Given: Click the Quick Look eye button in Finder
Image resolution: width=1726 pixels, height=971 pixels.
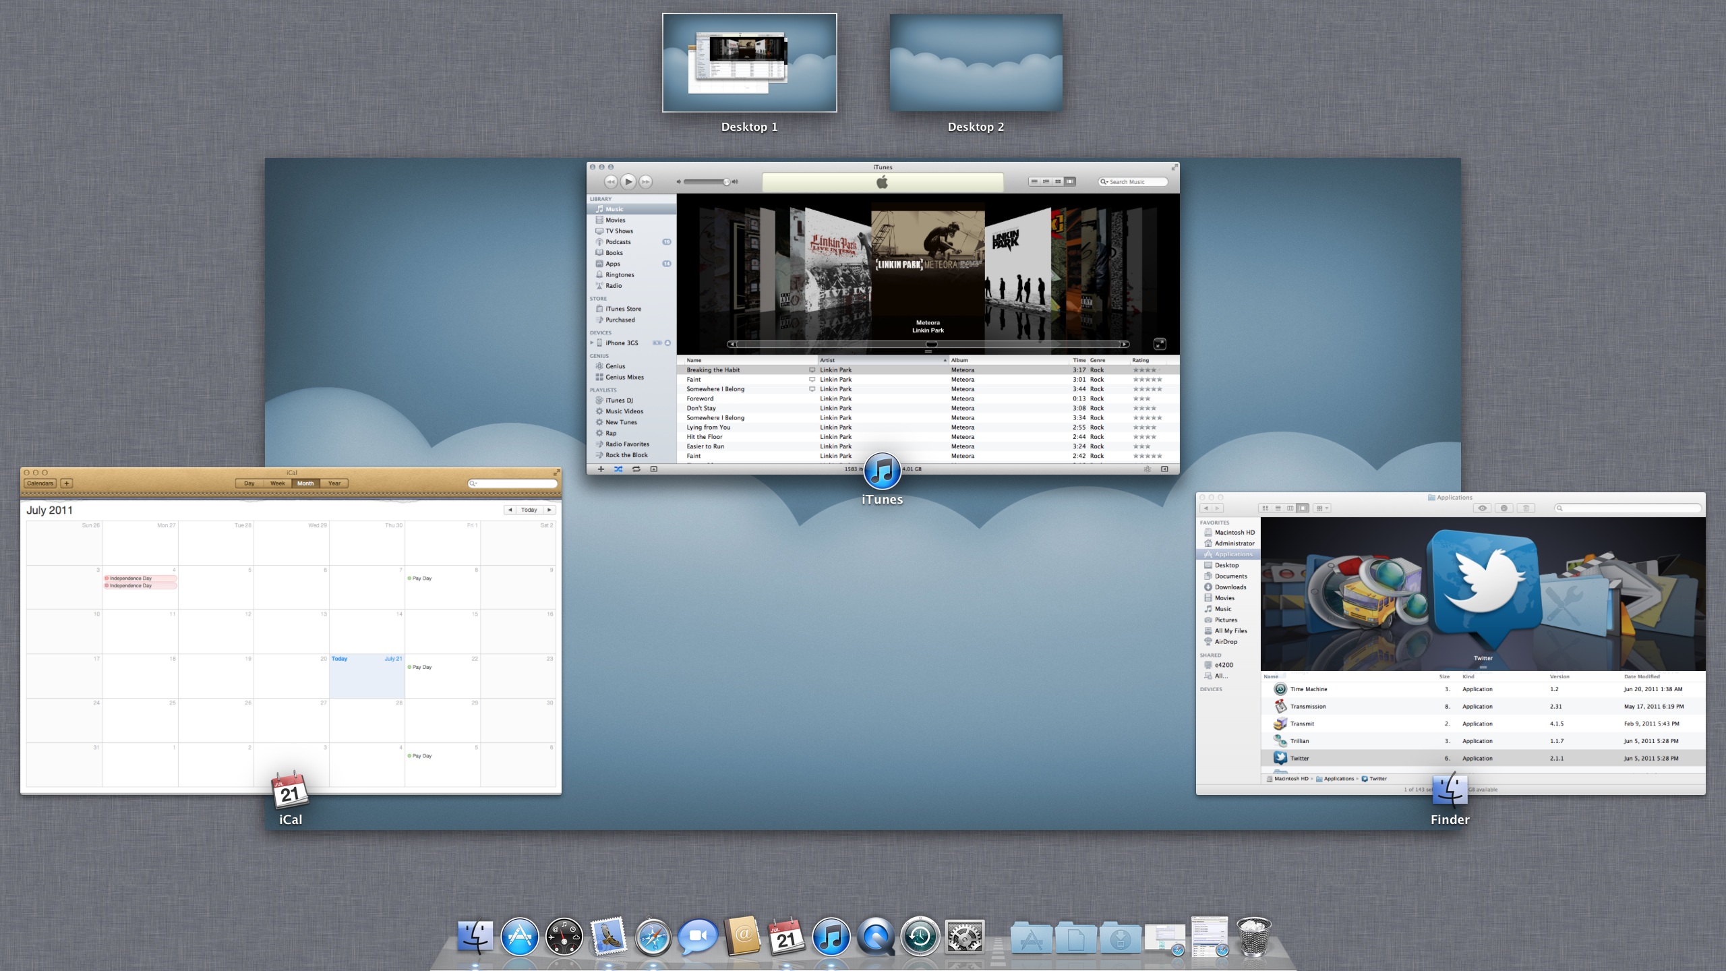Looking at the screenshot, I should pyautogui.click(x=1482, y=508).
